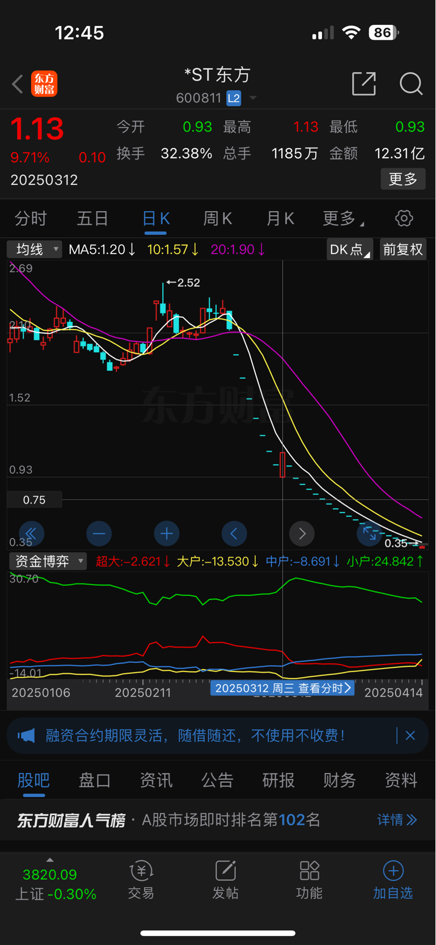Zoom in chart with plus button
Image resolution: width=436 pixels, height=945 pixels.
pos(167,534)
